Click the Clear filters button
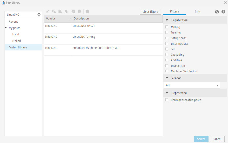This screenshot has width=228, height=143. point(150,12)
